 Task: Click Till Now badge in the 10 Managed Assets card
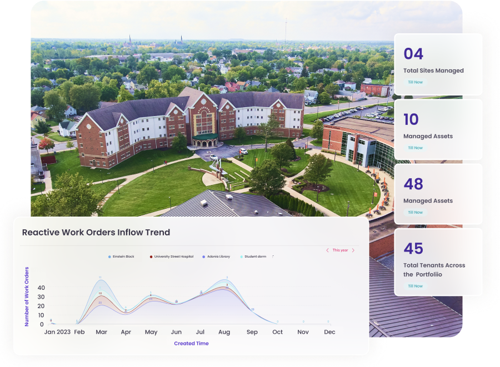pos(415,148)
